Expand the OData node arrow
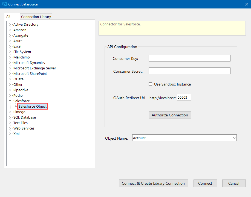251x197 pixels. [x=10, y=79]
